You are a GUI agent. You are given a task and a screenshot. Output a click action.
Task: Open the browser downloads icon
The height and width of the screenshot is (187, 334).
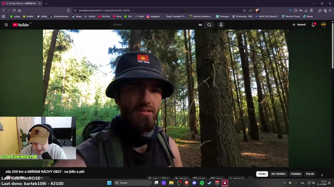coord(306,10)
